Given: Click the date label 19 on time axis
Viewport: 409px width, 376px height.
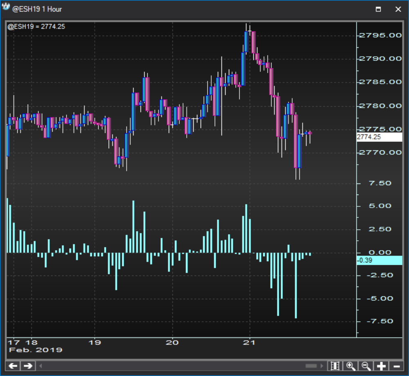Looking at the screenshot, I should pyautogui.click(x=94, y=342).
